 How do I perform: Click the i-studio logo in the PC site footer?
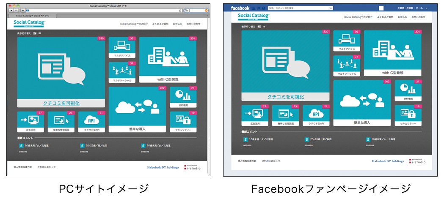pos(192,167)
